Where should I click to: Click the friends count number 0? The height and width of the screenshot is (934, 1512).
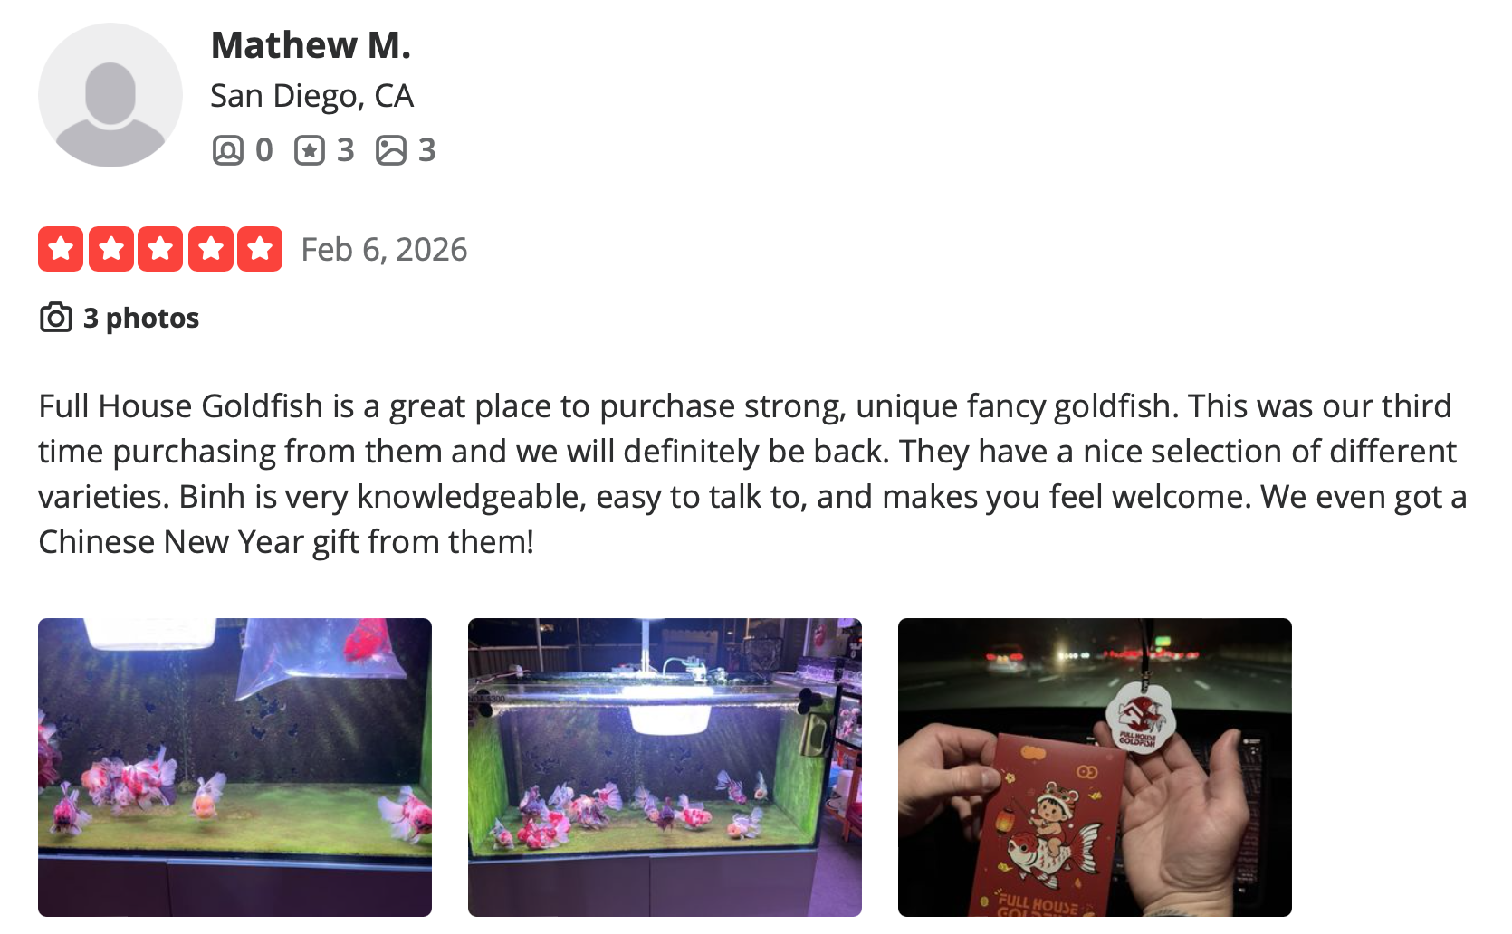[x=263, y=150]
